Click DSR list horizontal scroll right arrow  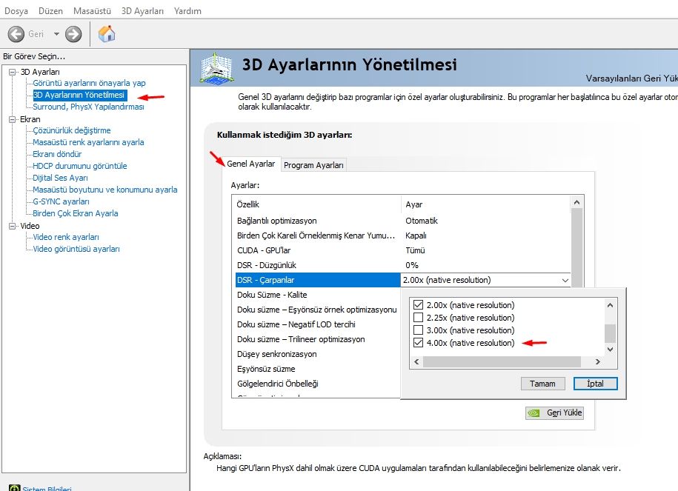tap(597, 361)
